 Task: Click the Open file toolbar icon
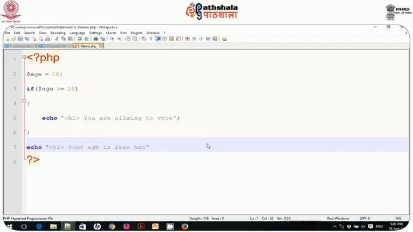tap(13, 39)
